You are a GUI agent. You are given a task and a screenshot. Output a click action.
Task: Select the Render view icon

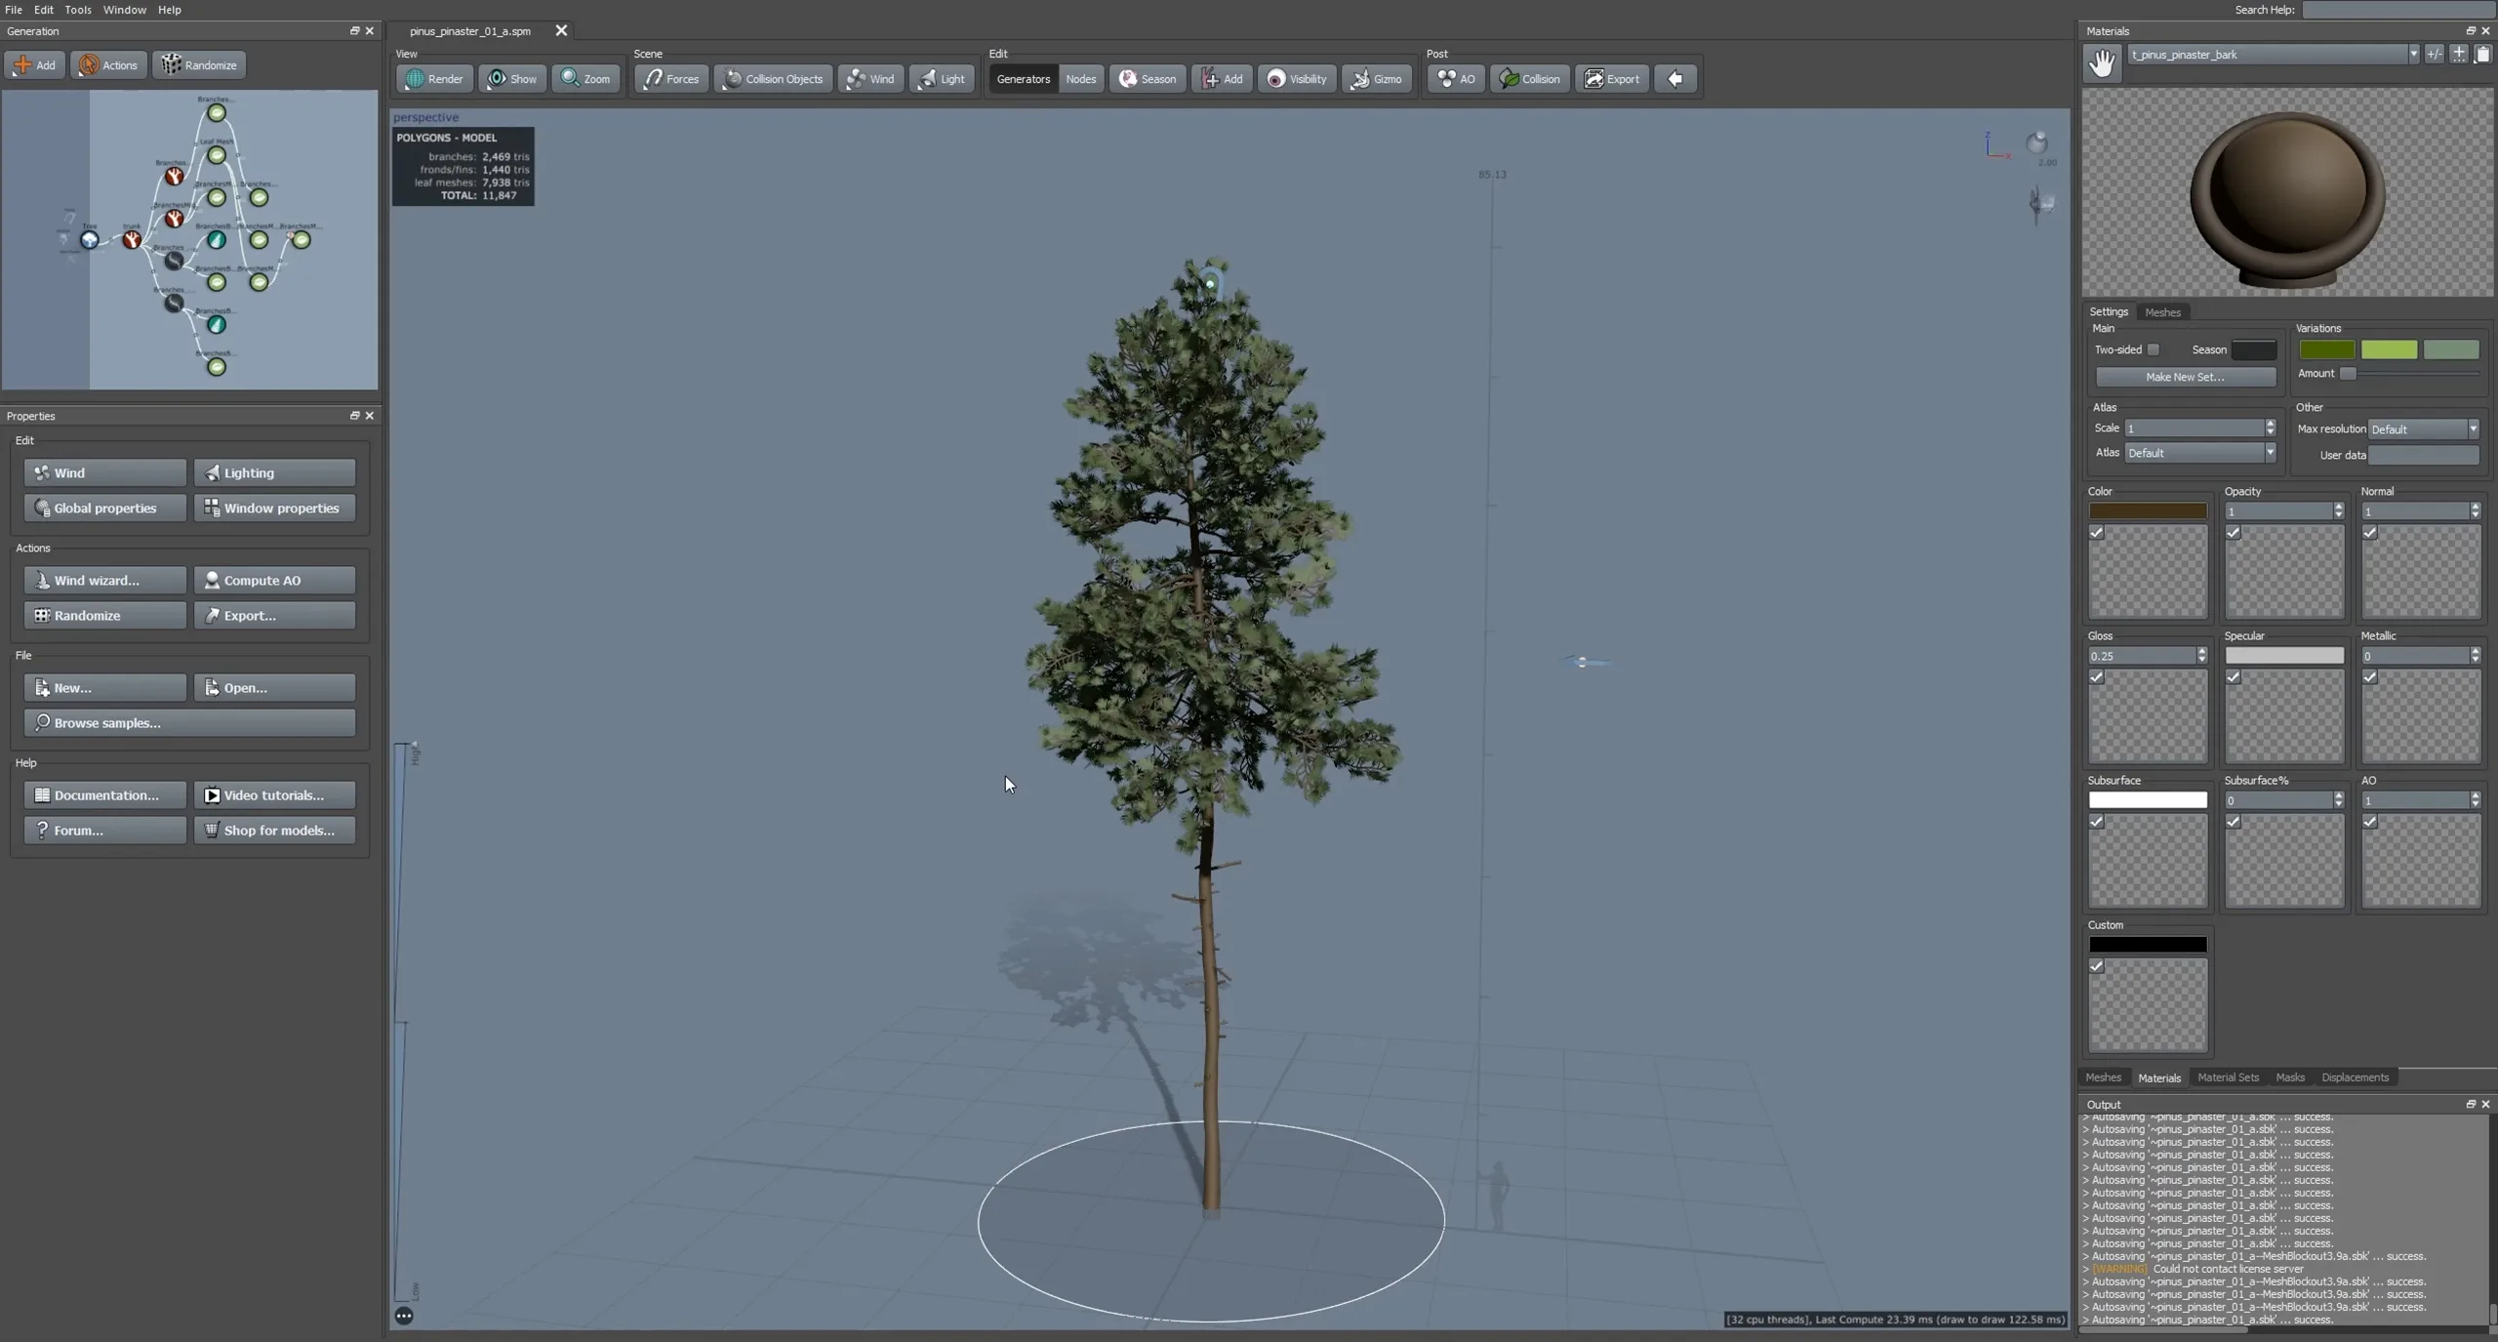tap(433, 78)
